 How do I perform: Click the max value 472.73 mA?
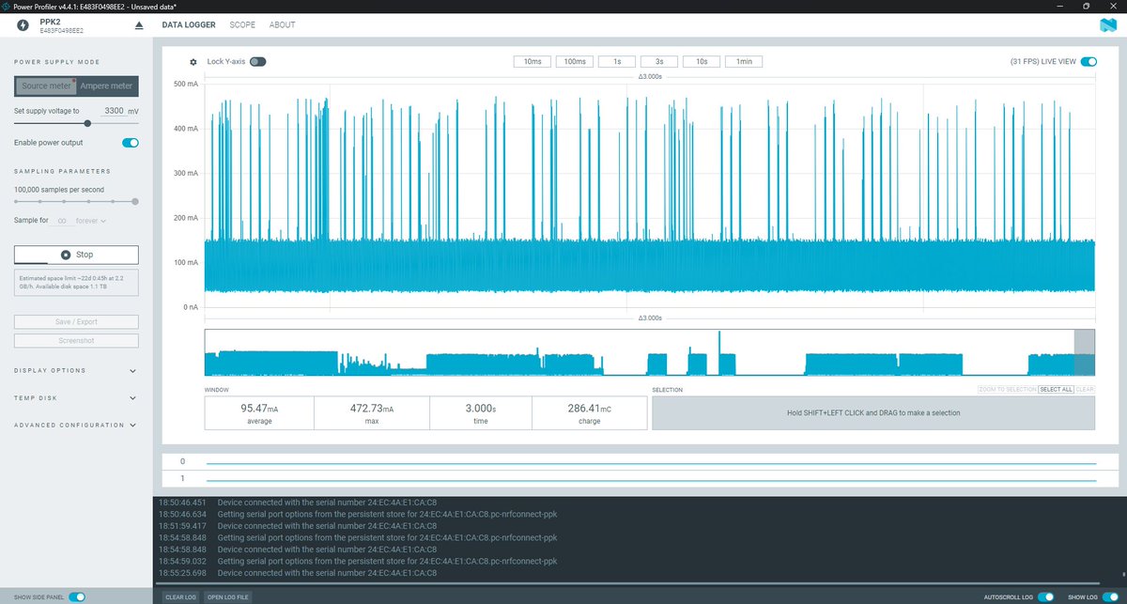click(x=370, y=409)
